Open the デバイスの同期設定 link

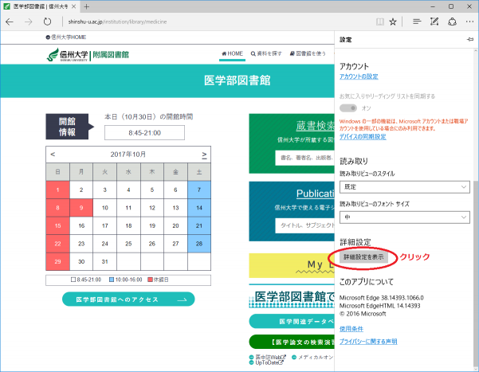pyautogui.click(x=363, y=136)
